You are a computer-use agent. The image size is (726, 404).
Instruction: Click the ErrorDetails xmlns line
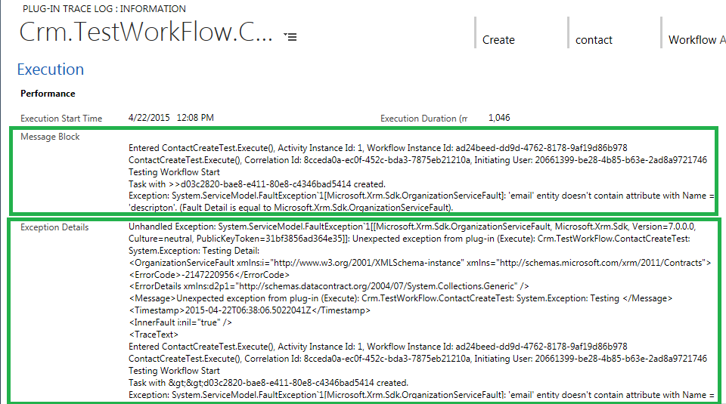(329, 286)
